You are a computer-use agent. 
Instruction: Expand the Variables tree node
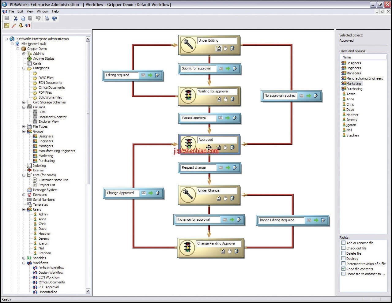pos(24,258)
